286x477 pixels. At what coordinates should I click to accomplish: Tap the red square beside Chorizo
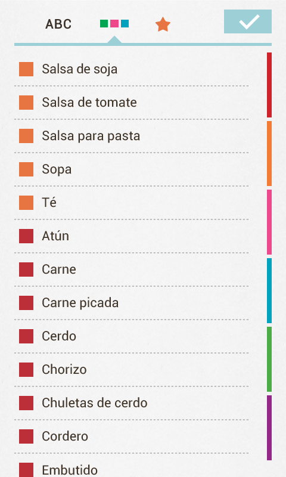(26, 370)
